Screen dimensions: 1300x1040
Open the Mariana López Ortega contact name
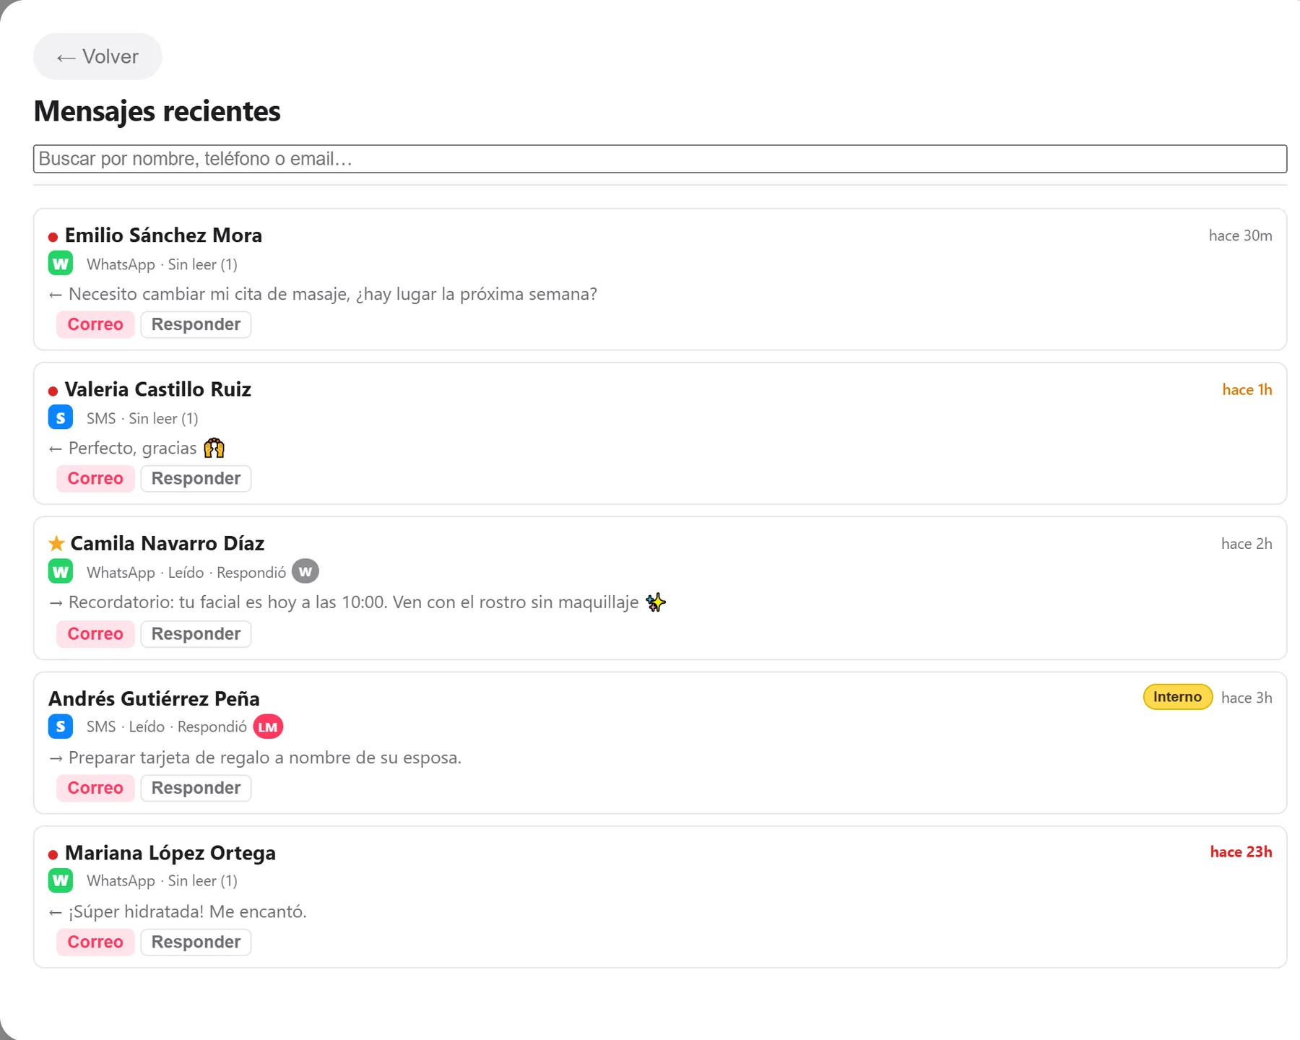point(170,853)
